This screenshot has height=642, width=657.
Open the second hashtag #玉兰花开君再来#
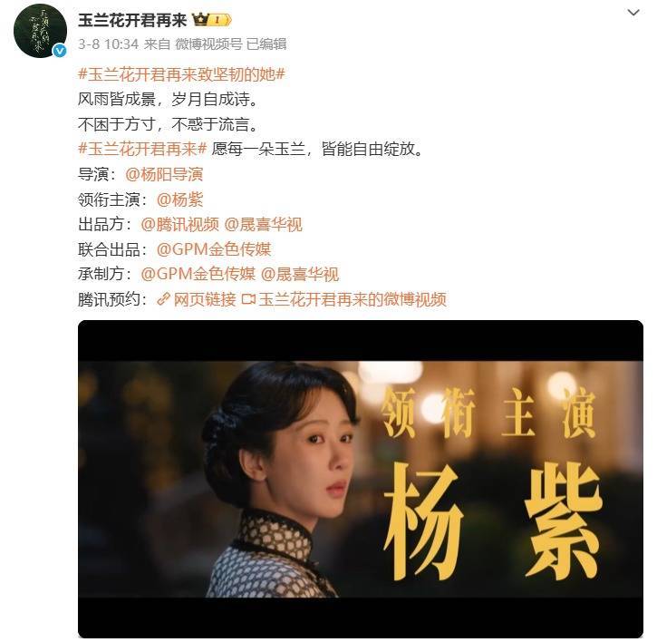coord(142,149)
